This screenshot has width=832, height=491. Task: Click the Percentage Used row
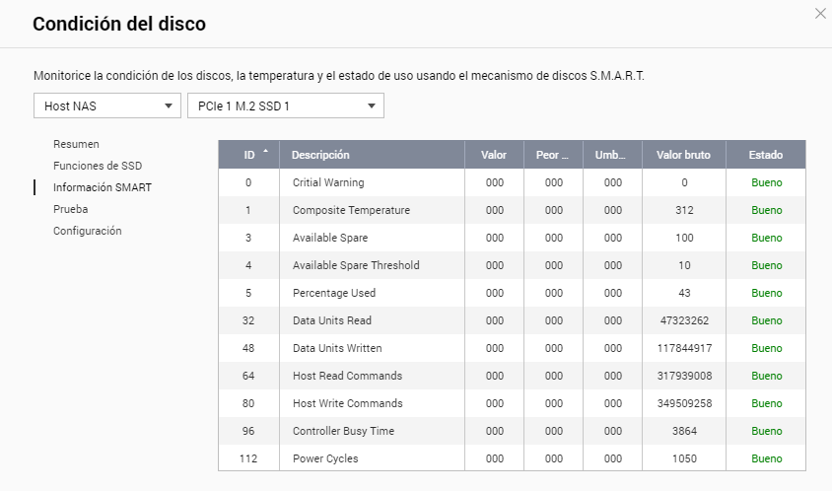coord(333,293)
